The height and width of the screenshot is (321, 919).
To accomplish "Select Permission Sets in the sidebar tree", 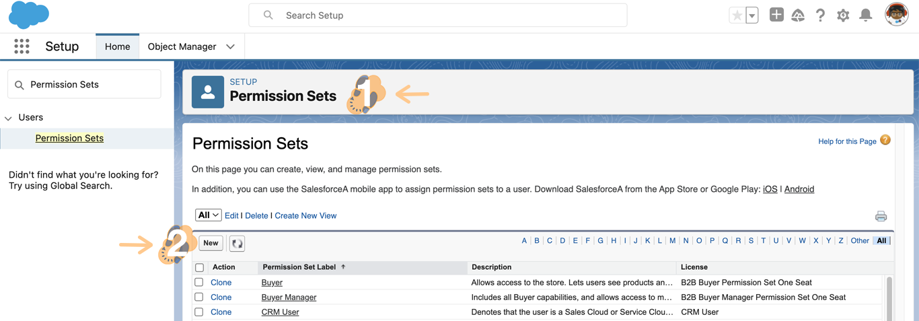I will (x=69, y=138).
